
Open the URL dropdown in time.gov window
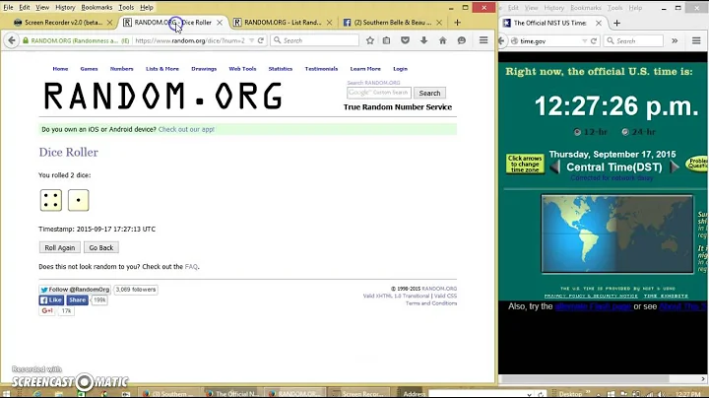pyautogui.click(x=584, y=40)
